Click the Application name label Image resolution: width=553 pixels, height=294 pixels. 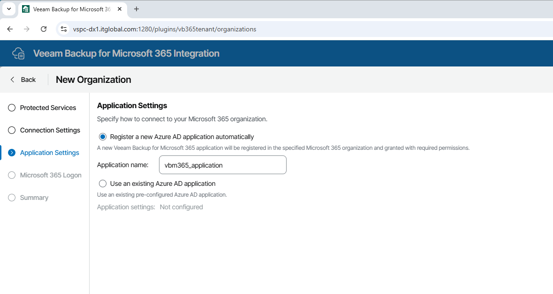pyautogui.click(x=123, y=165)
